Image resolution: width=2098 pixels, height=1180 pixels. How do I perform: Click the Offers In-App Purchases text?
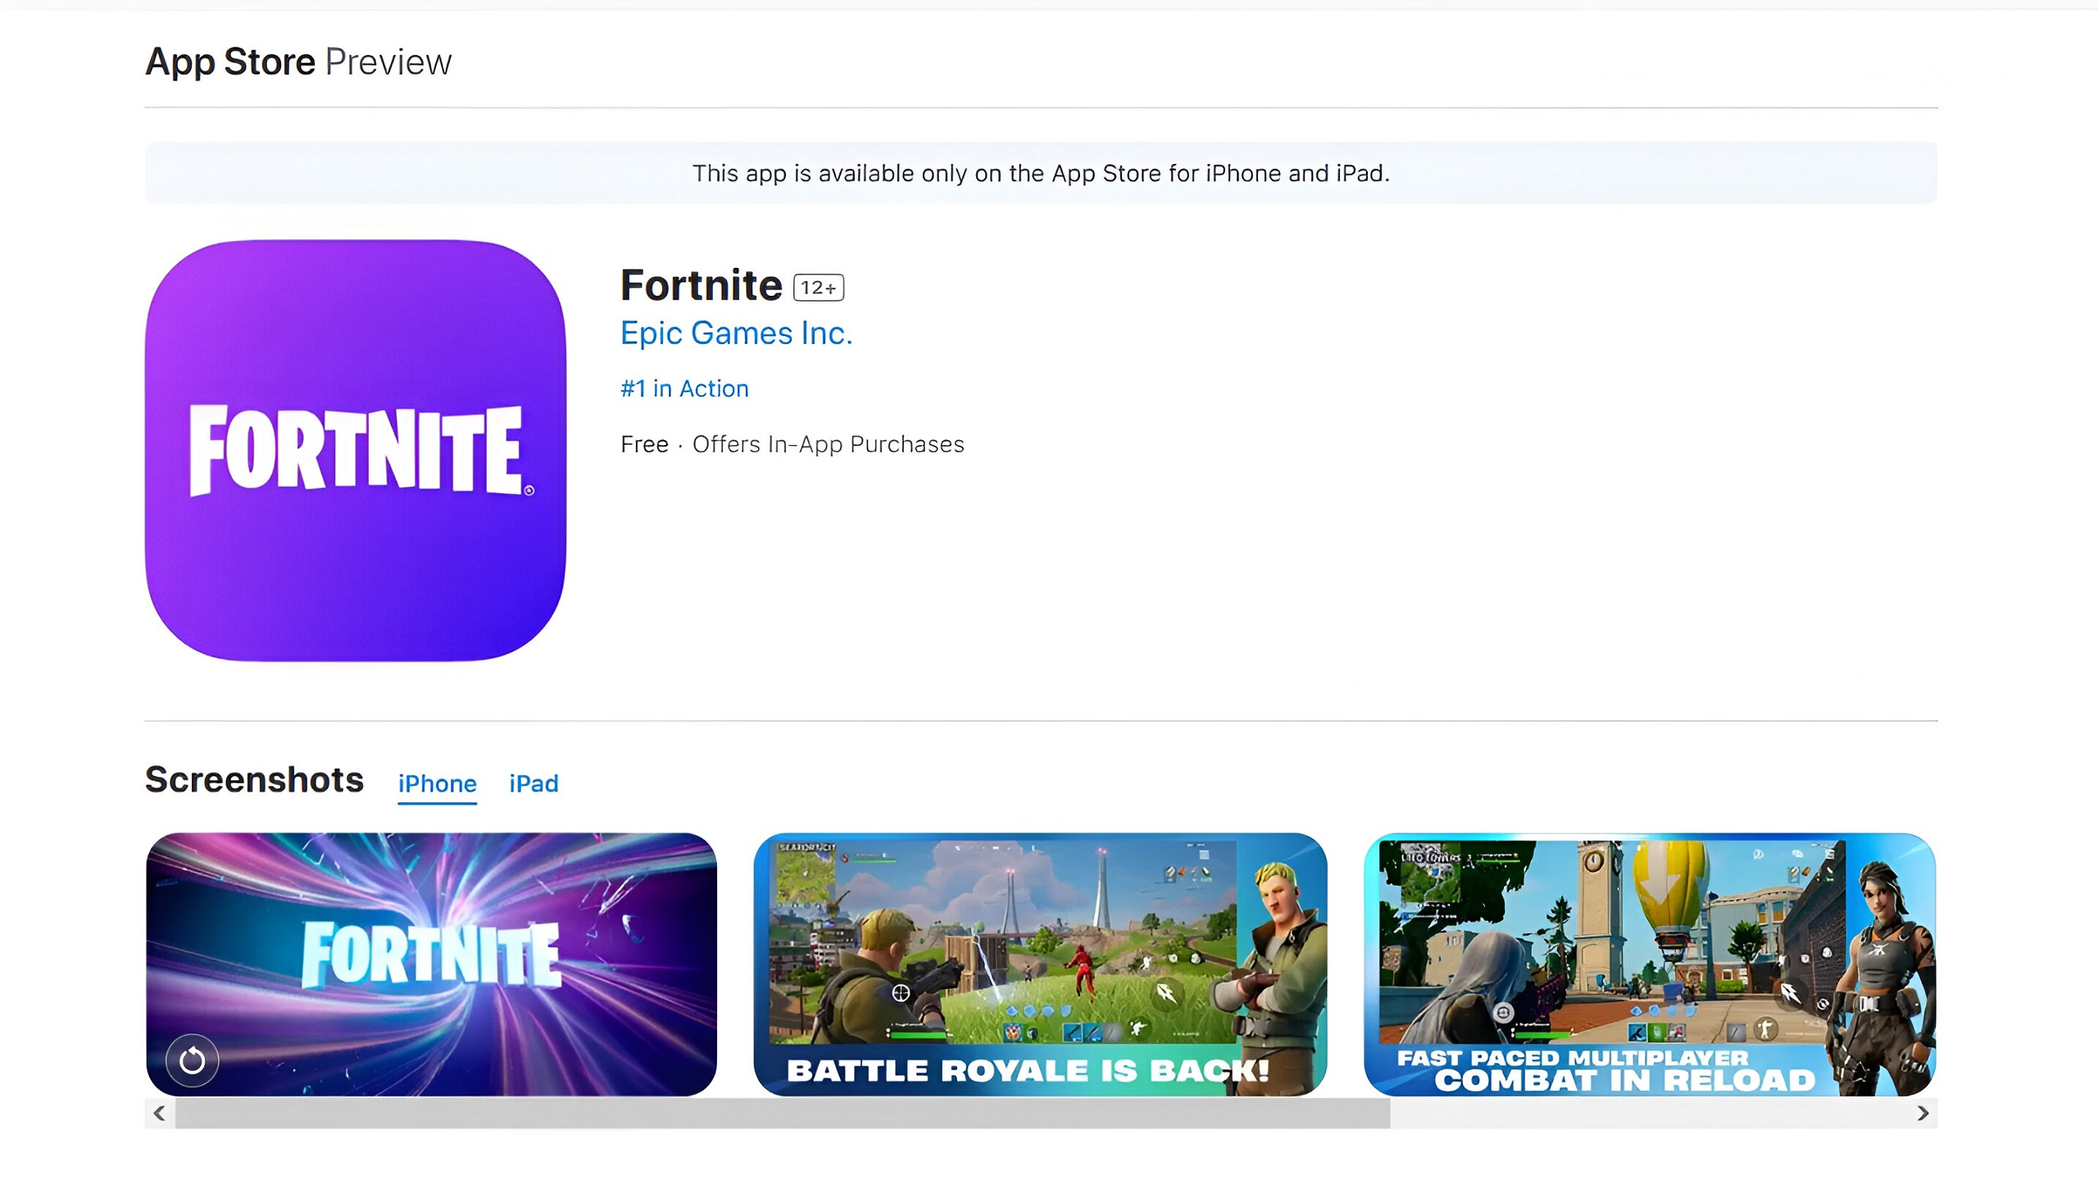click(828, 444)
